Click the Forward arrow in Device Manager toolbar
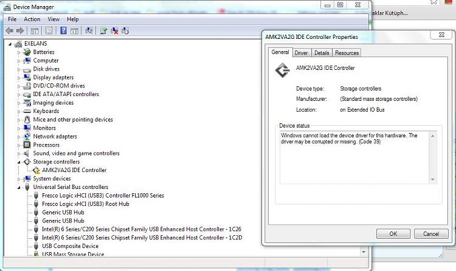Viewport: 456px width, 271px height. coord(20,30)
